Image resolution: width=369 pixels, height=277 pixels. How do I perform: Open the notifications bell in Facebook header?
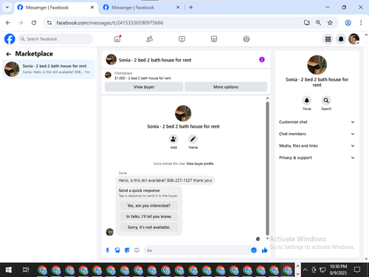(341, 39)
